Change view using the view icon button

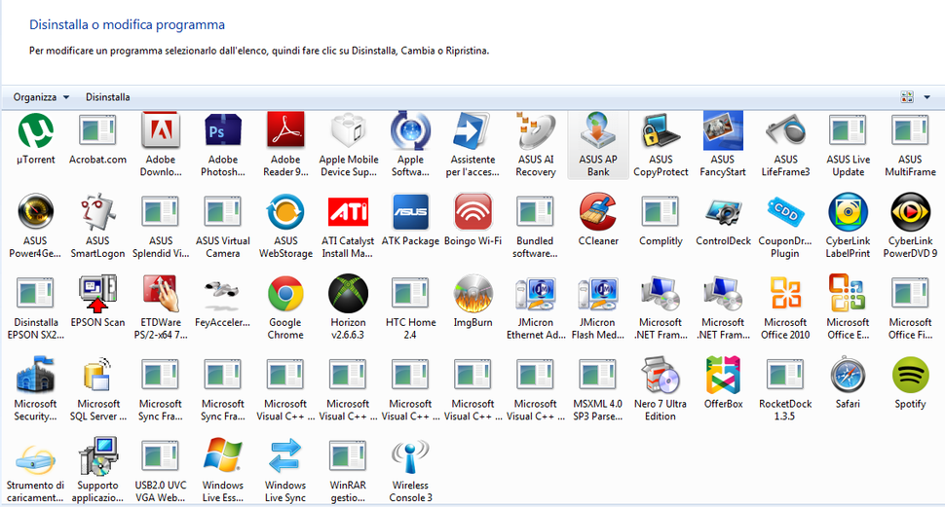906,97
